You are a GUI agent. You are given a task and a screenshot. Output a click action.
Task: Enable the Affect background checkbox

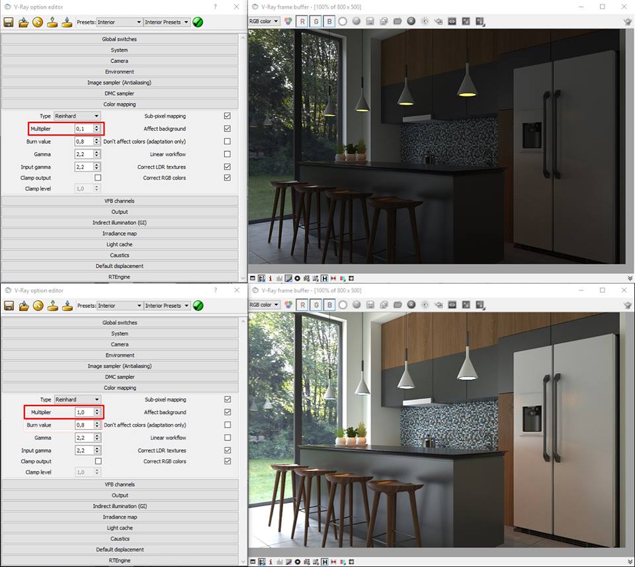point(226,128)
